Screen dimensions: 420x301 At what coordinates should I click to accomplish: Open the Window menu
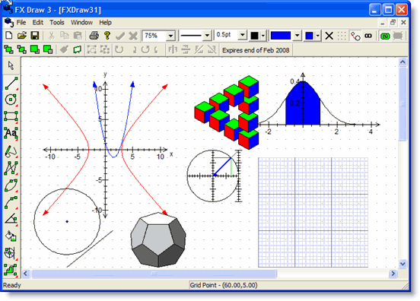click(81, 23)
